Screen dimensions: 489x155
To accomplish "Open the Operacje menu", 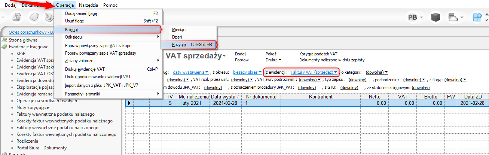I will [x=65, y=5].
